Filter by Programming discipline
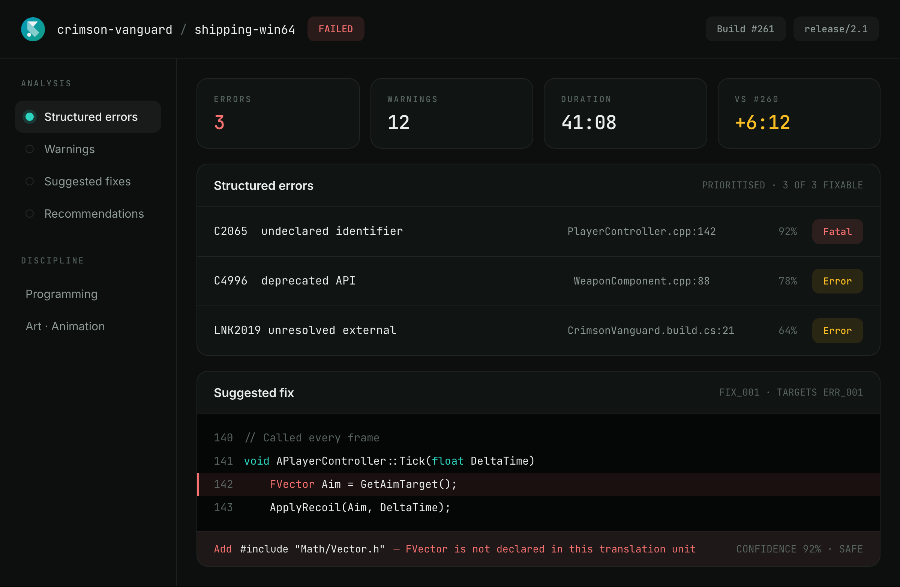Screen dimensions: 900x587 (x=61, y=294)
